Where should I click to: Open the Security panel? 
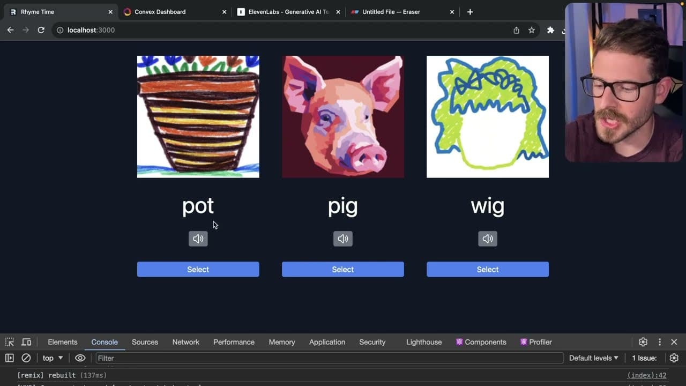372,342
